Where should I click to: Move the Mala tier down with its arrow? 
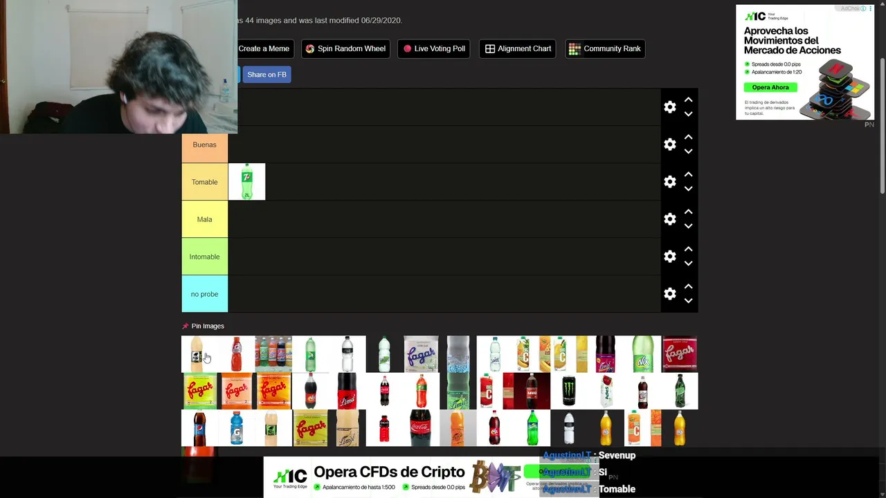pyautogui.click(x=688, y=226)
